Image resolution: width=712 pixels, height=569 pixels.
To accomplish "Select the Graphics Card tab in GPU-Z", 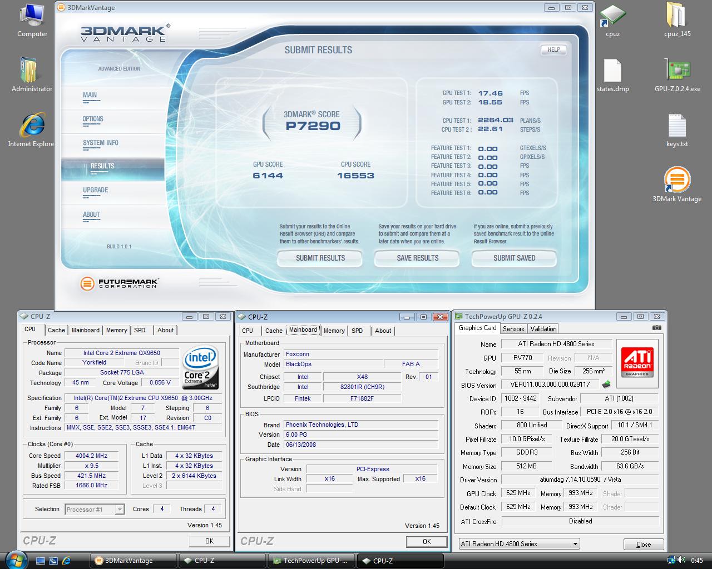I will click(x=478, y=328).
